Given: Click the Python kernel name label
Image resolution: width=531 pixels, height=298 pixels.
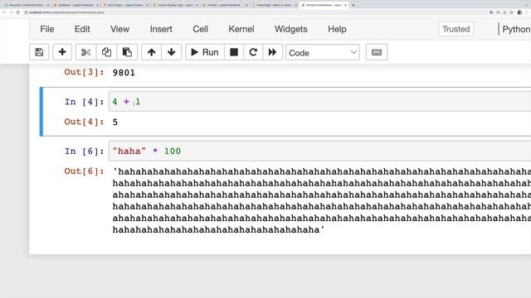Looking at the screenshot, I should [516, 29].
